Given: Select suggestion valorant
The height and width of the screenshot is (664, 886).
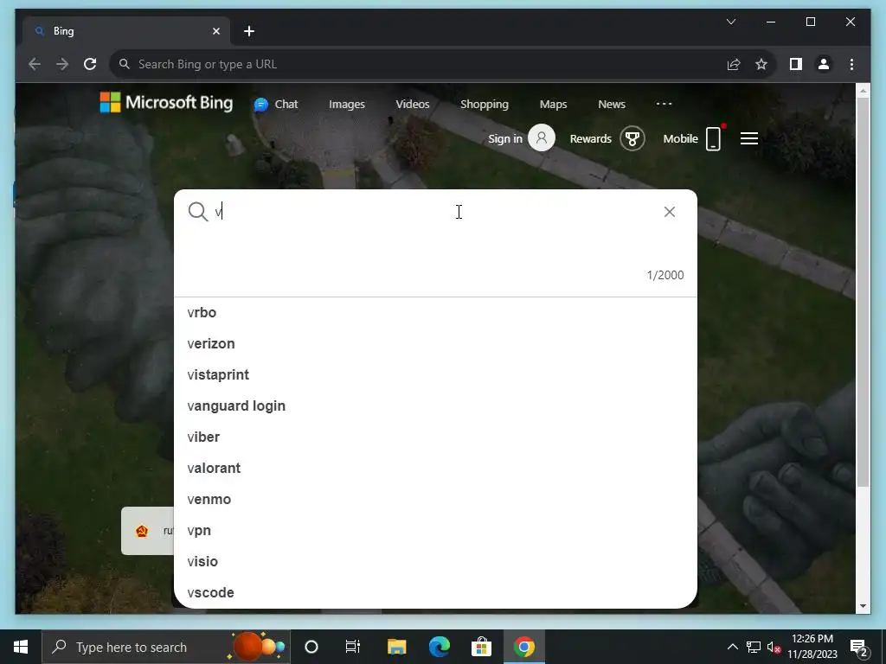Looking at the screenshot, I should click(x=435, y=468).
